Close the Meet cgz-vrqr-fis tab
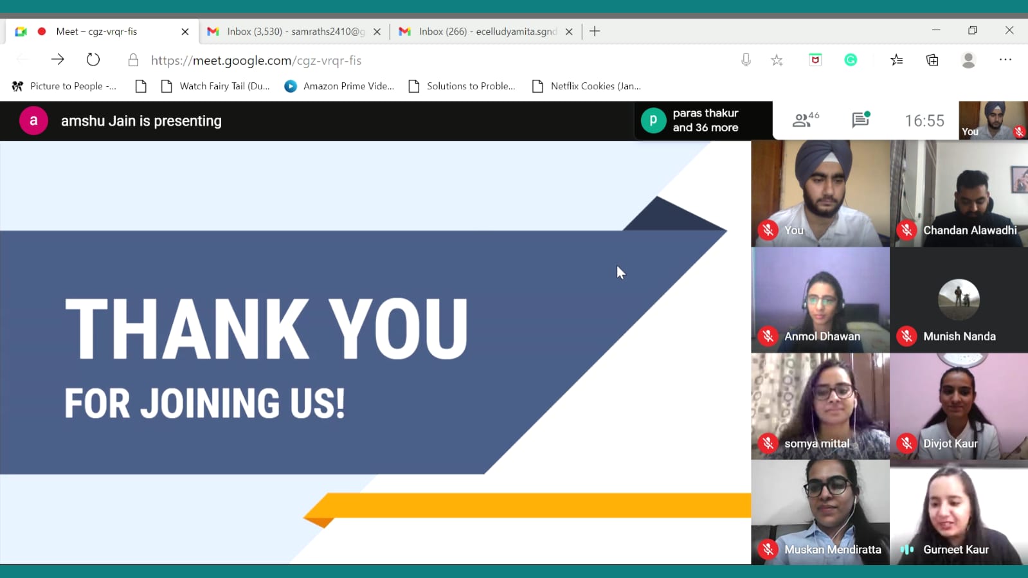Image resolution: width=1028 pixels, height=578 pixels. [x=185, y=32]
